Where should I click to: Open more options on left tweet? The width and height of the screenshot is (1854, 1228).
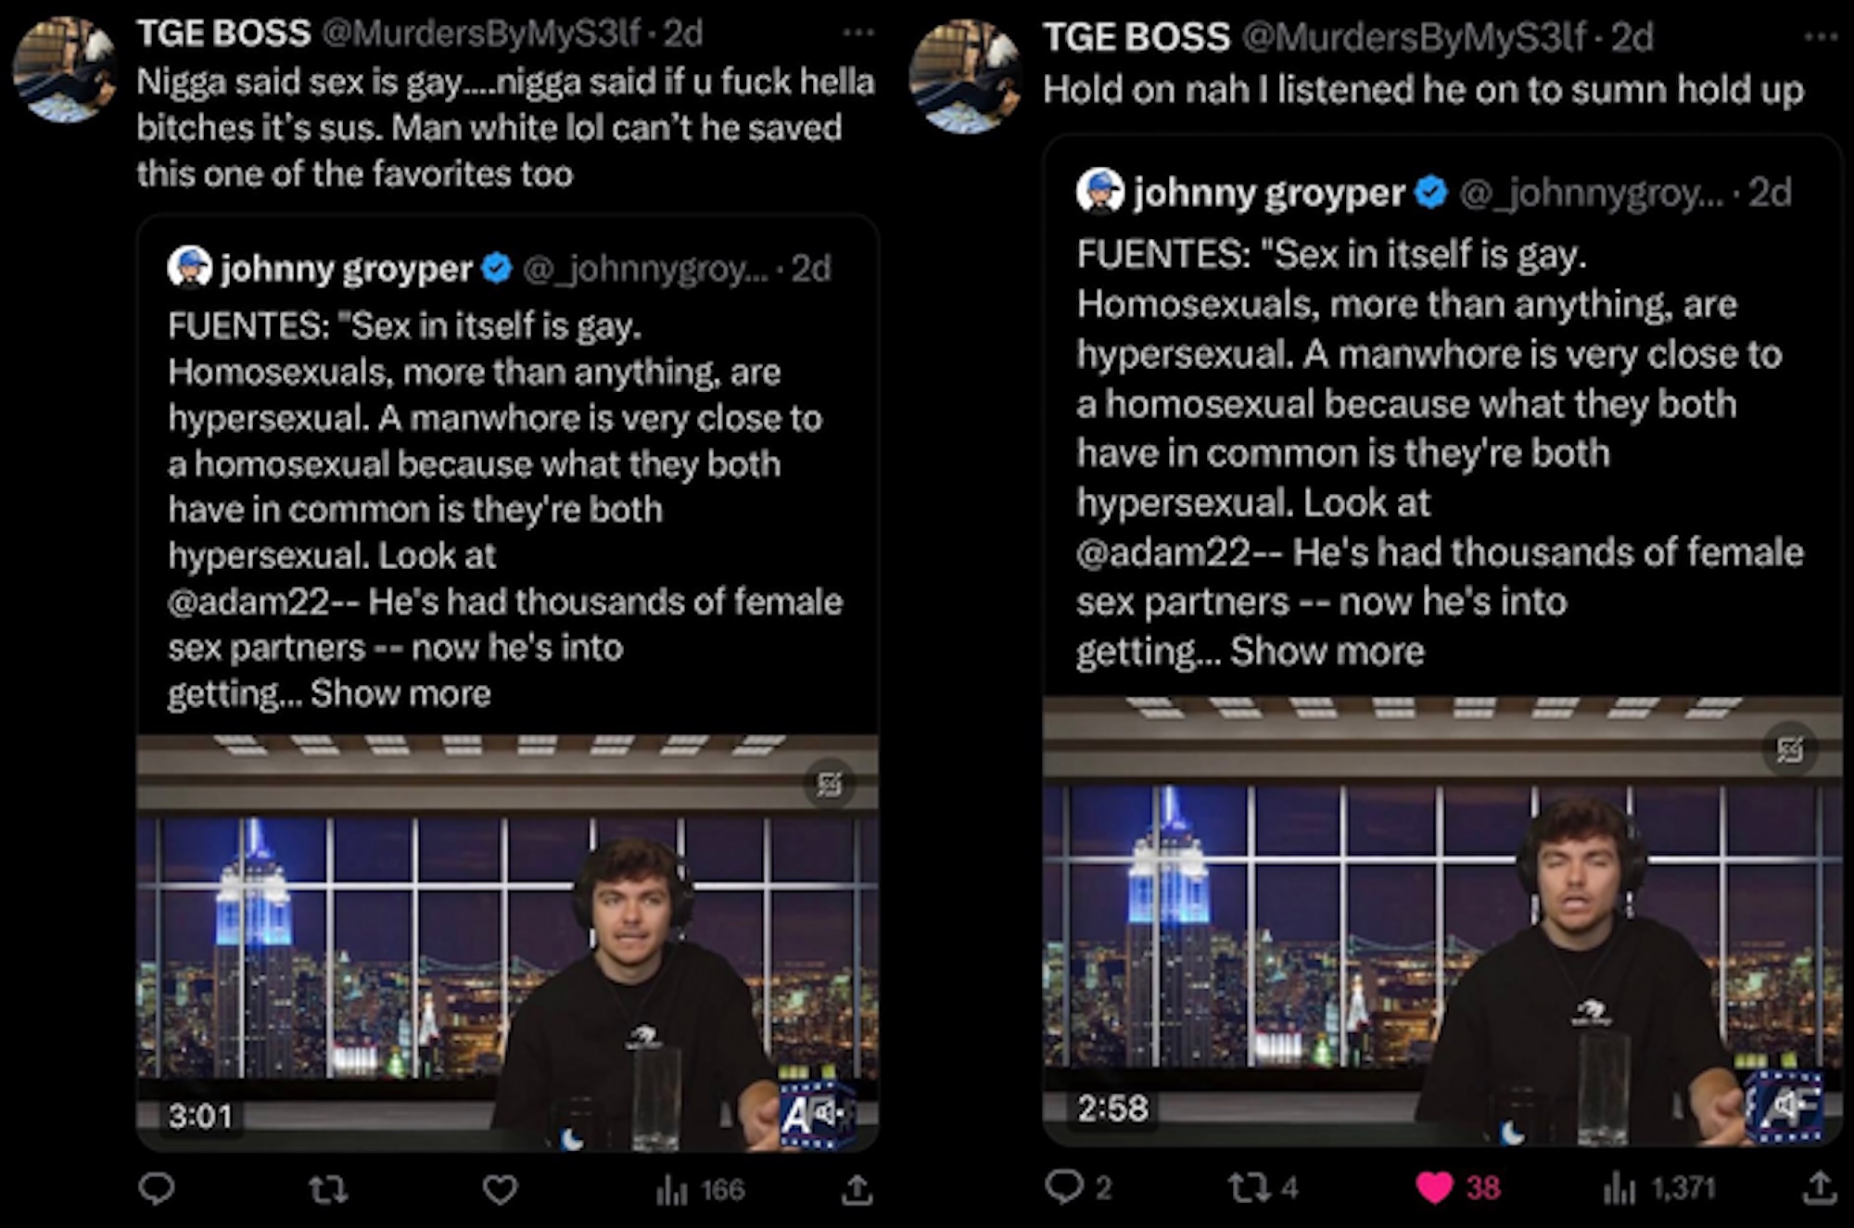click(857, 33)
